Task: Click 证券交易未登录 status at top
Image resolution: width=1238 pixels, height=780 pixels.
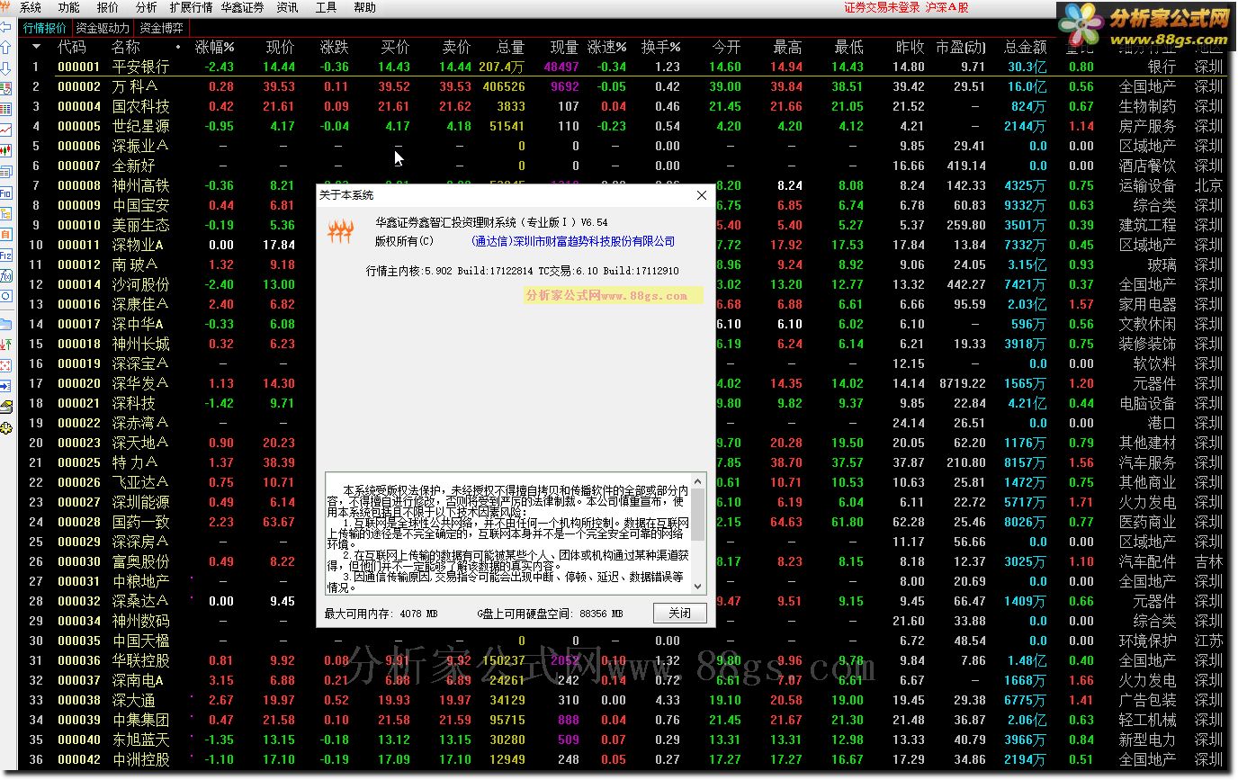Action: pos(882,7)
